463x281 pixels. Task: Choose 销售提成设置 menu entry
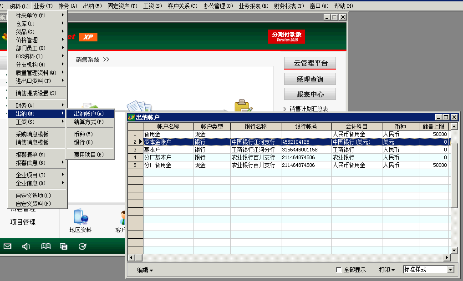click(x=37, y=93)
